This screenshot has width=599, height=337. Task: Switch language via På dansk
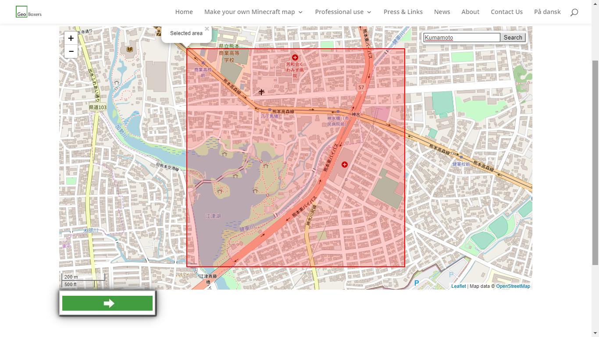click(547, 12)
